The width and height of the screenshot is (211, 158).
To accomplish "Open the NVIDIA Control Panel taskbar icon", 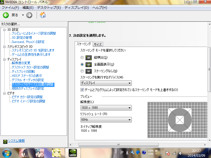I will click(73, 153).
